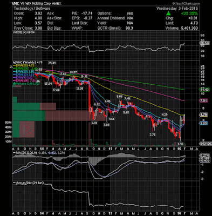212x216 pixels.
Task: Click the 4.03 low price label
Action: (94, 123)
